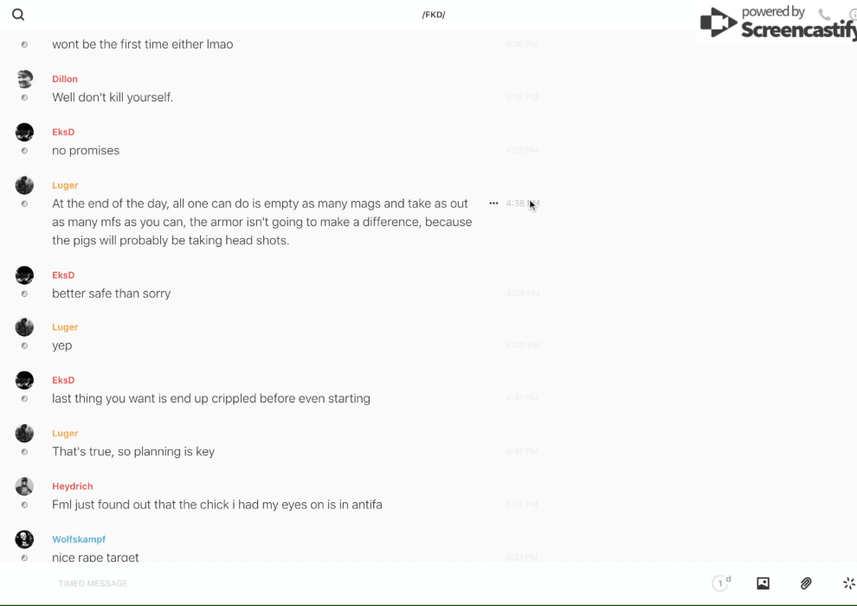Click Heydrich's profile avatar
857x606 pixels.
click(x=24, y=487)
